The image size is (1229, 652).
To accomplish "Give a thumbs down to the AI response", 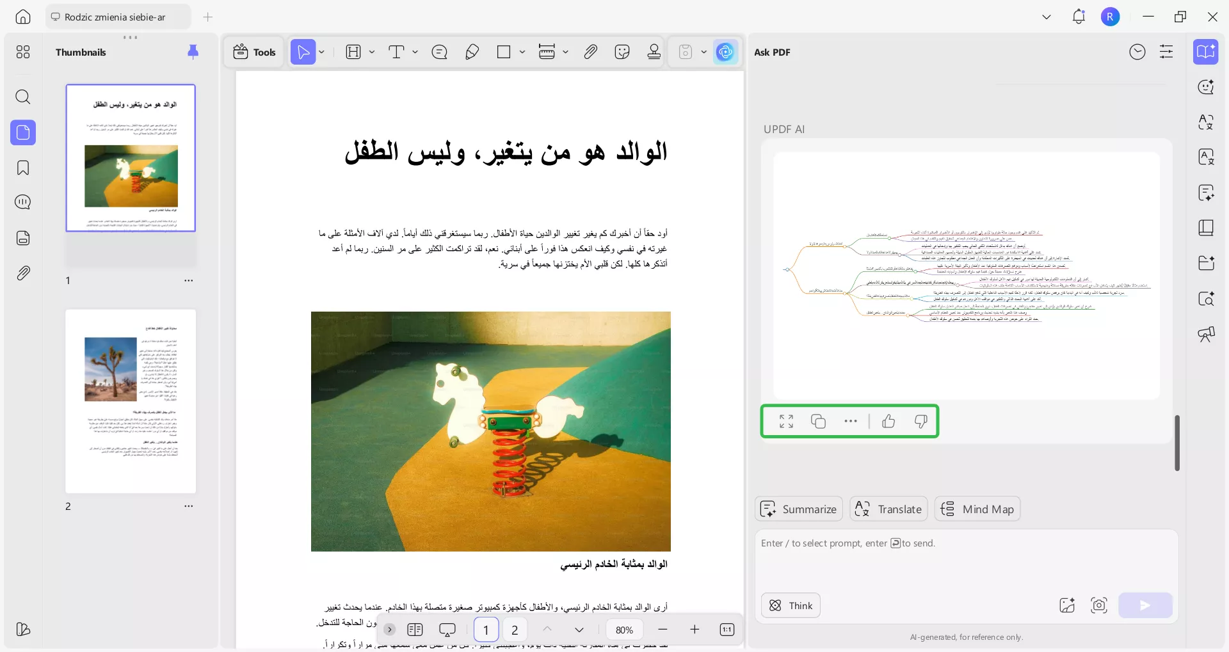I will [920, 421].
